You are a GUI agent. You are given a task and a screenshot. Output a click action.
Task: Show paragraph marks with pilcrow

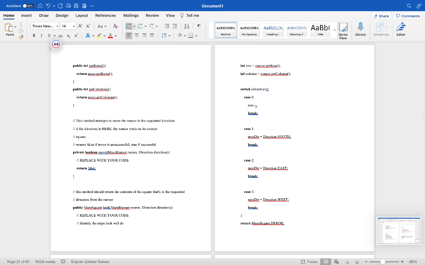point(199,26)
